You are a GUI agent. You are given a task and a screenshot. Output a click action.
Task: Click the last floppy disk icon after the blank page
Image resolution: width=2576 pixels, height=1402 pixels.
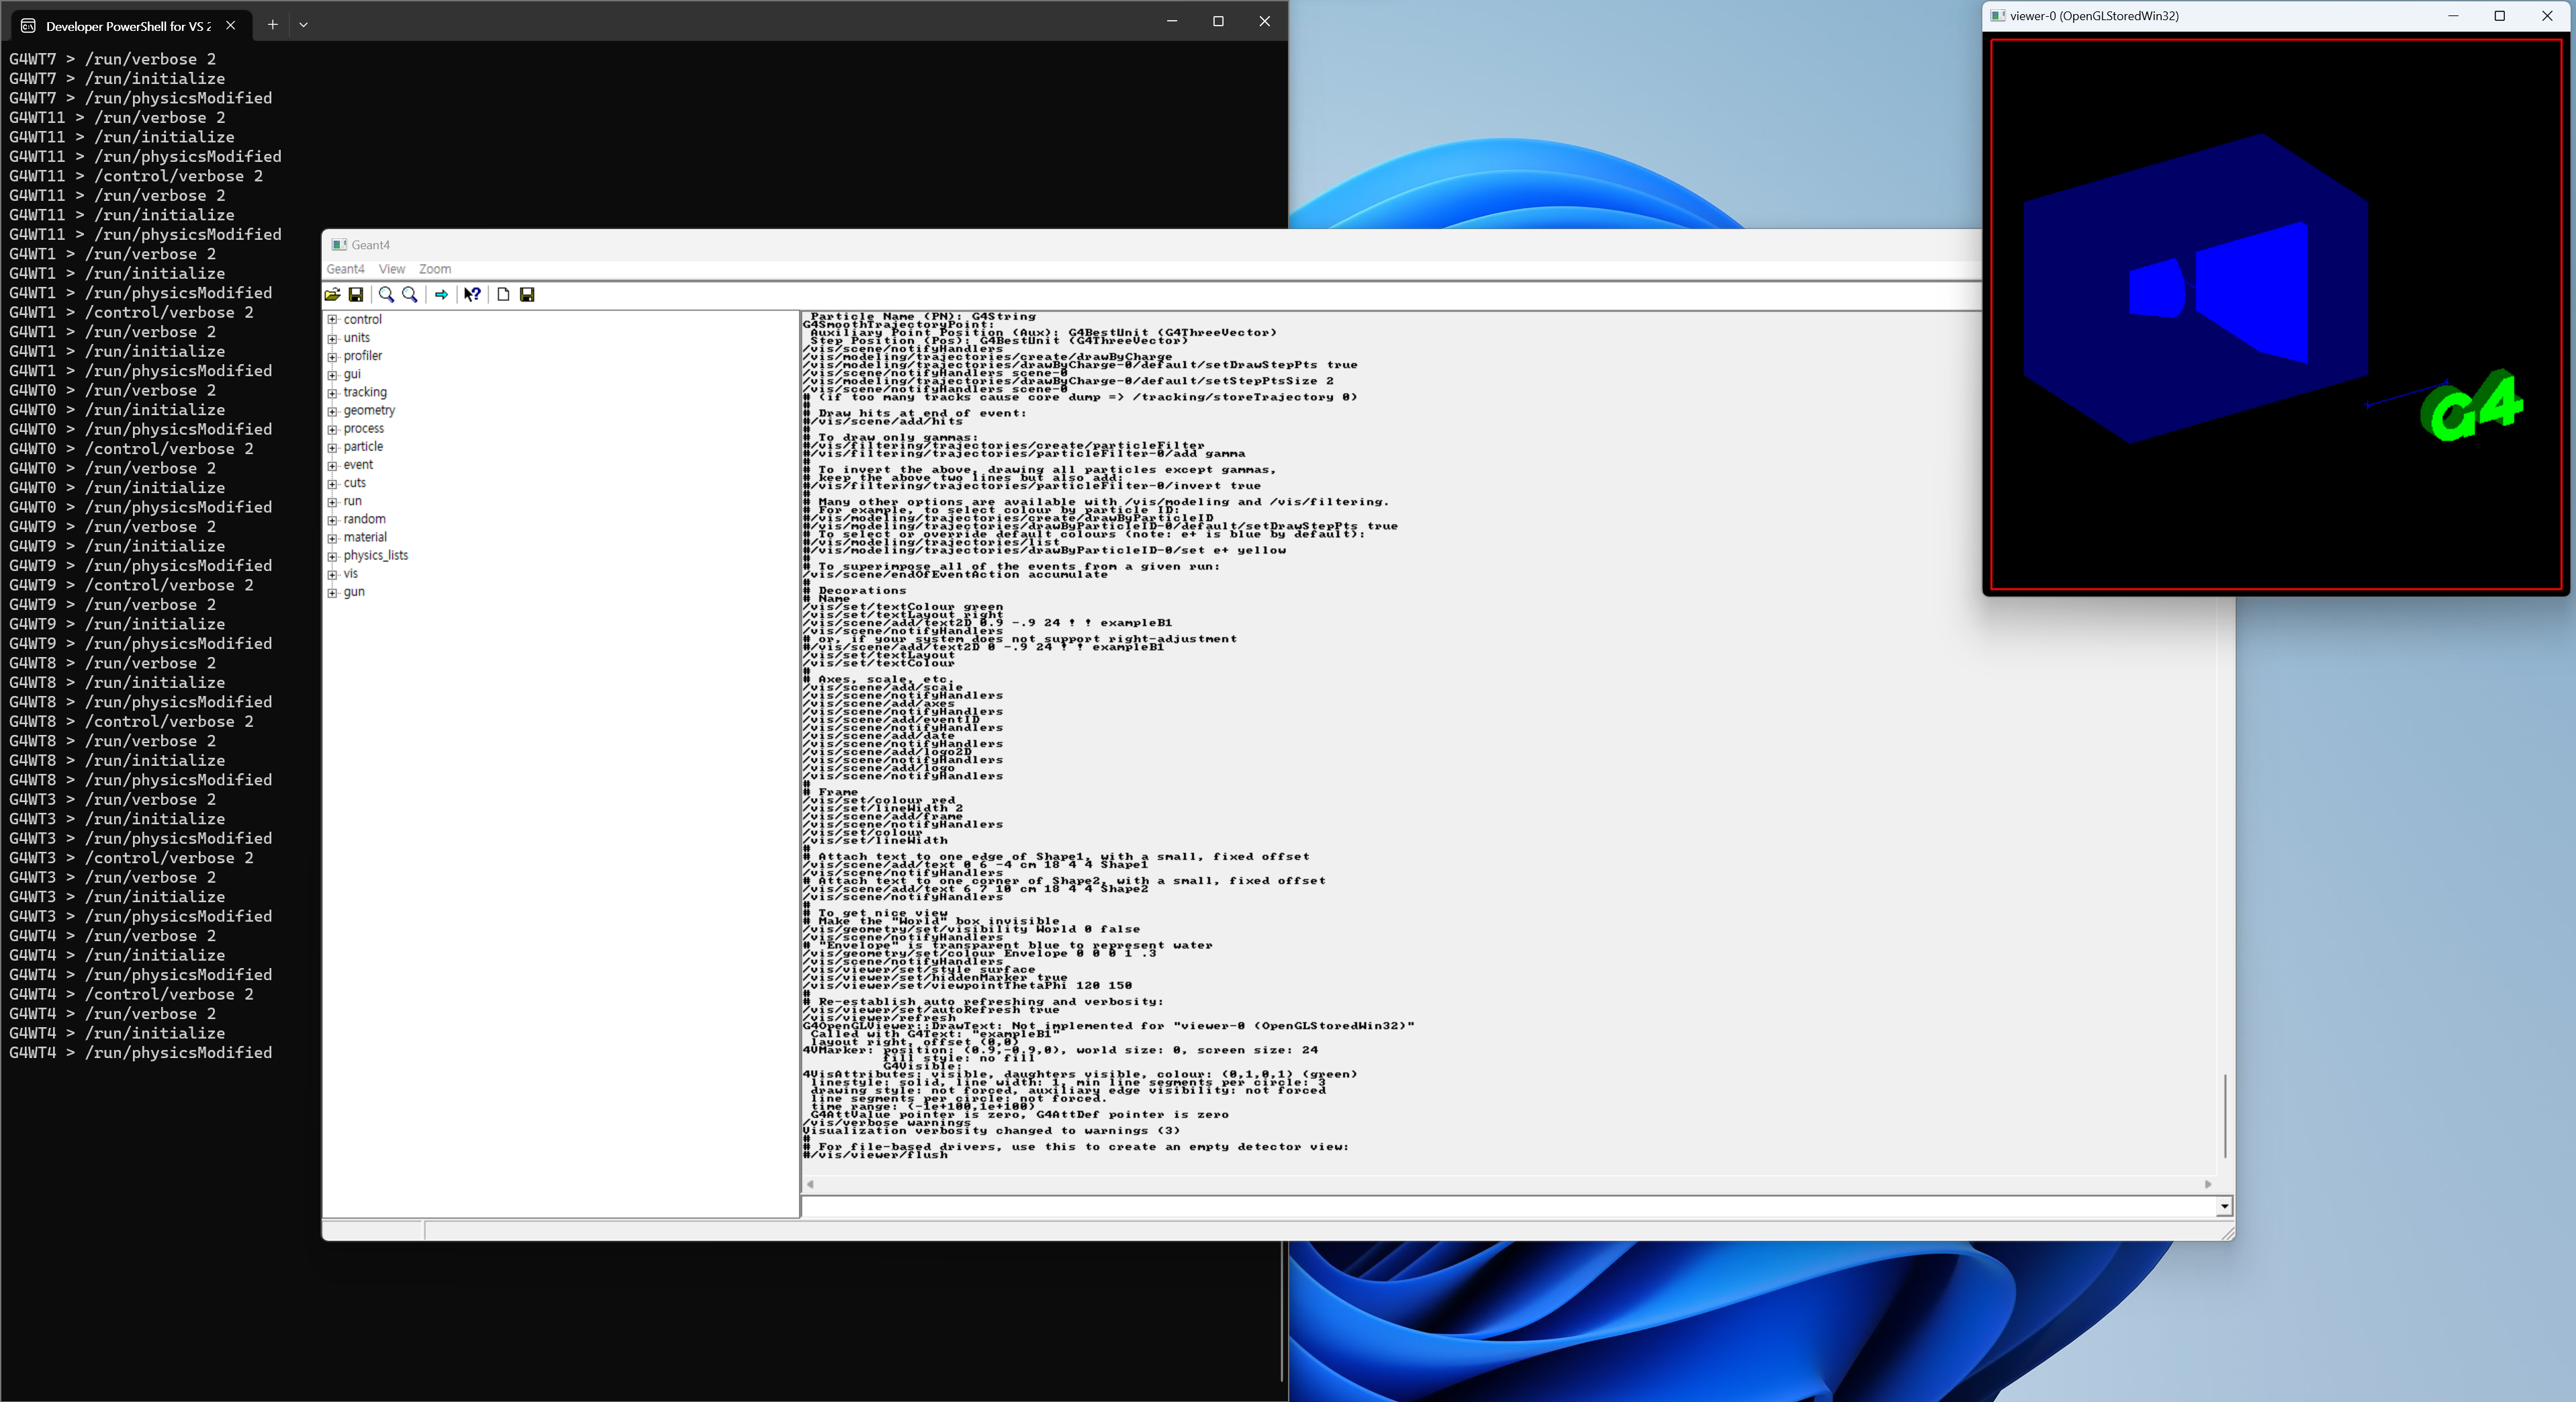click(527, 294)
